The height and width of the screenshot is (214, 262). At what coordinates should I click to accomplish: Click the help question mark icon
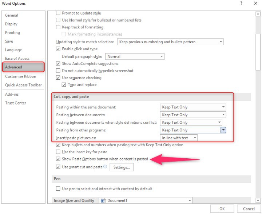(241, 3)
